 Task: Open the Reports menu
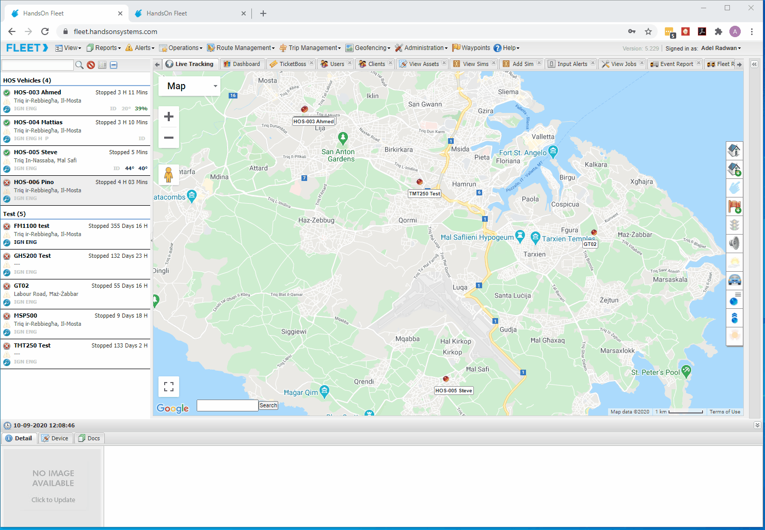pyautogui.click(x=103, y=48)
